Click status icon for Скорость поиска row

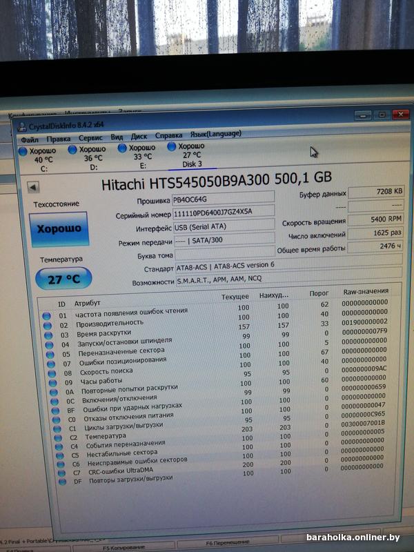[x=52, y=373]
